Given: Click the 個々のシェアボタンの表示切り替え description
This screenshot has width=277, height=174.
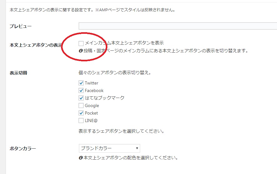Looking at the screenshot, I should coord(115,73).
